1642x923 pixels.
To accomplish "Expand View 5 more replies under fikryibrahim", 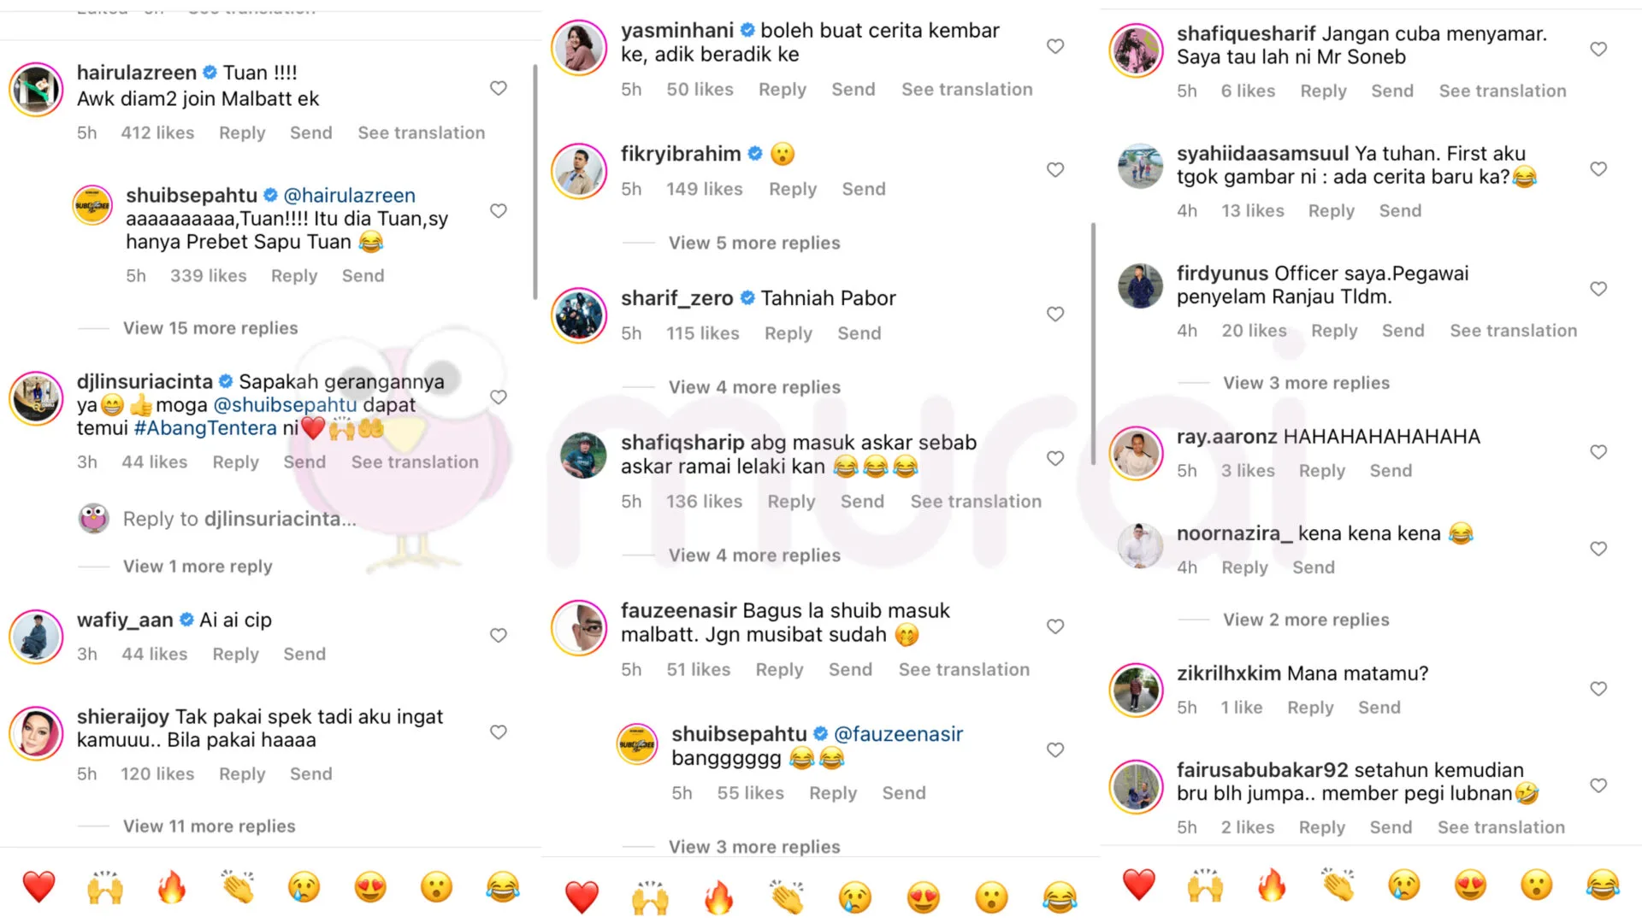I will coord(754,243).
